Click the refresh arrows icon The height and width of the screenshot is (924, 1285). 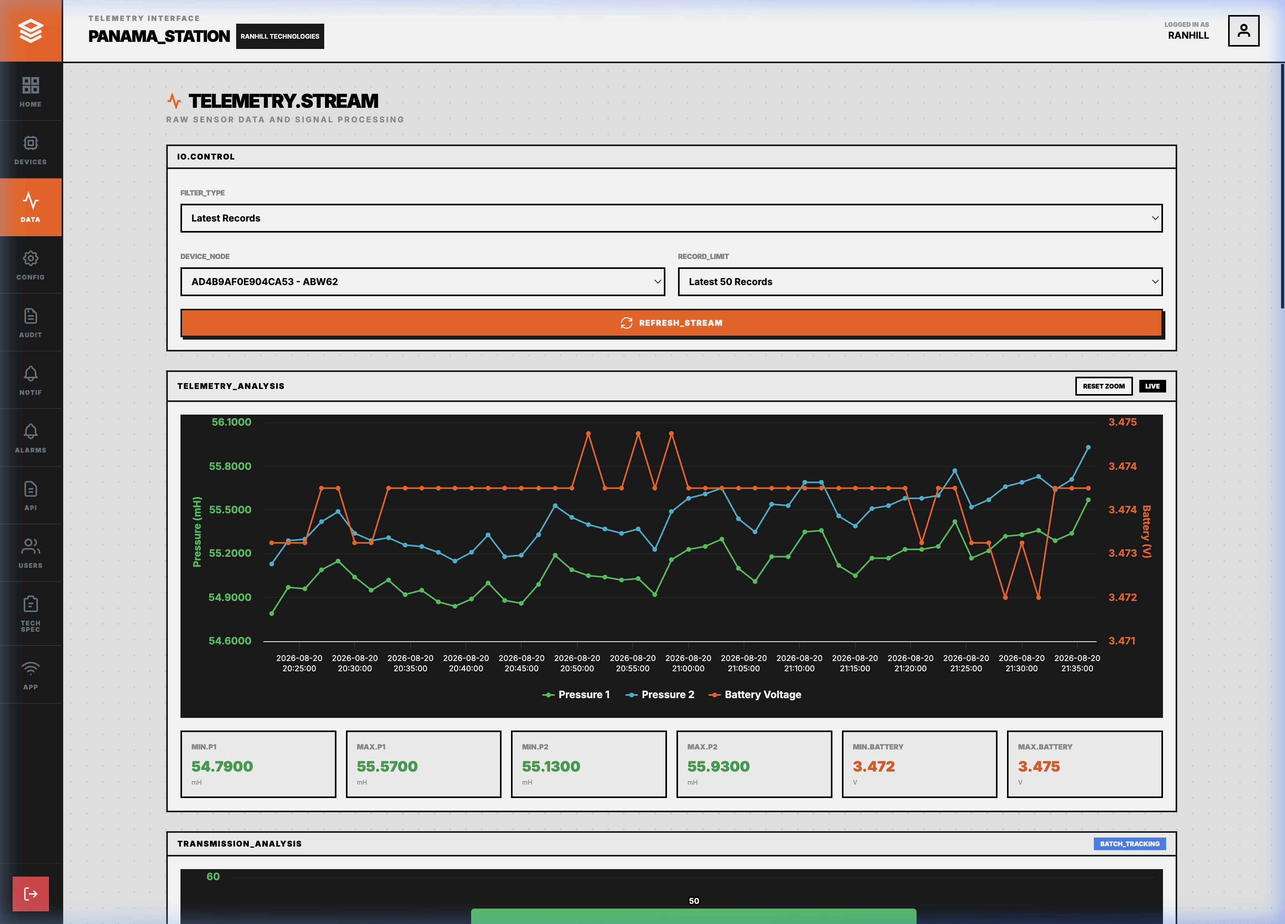[626, 323]
